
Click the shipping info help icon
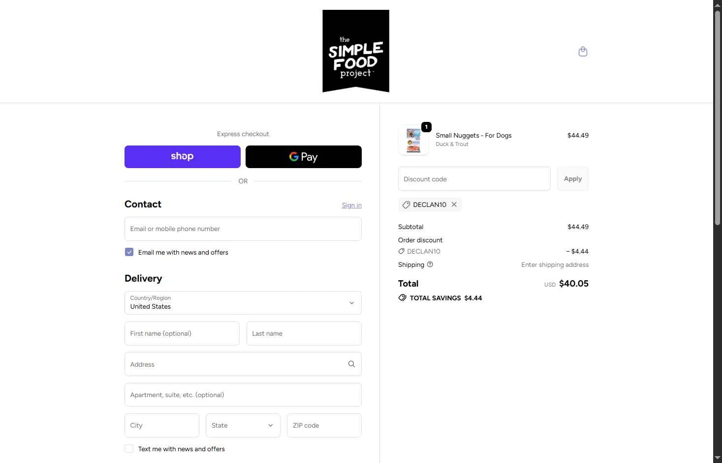pyautogui.click(x=430, y=264)
